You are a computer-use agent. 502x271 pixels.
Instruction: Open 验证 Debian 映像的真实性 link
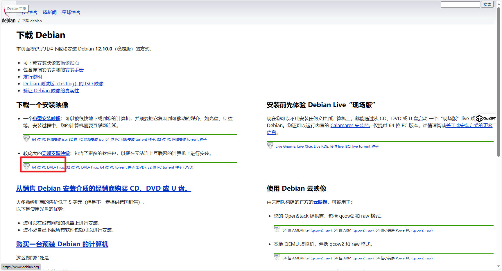pos(51,91)
